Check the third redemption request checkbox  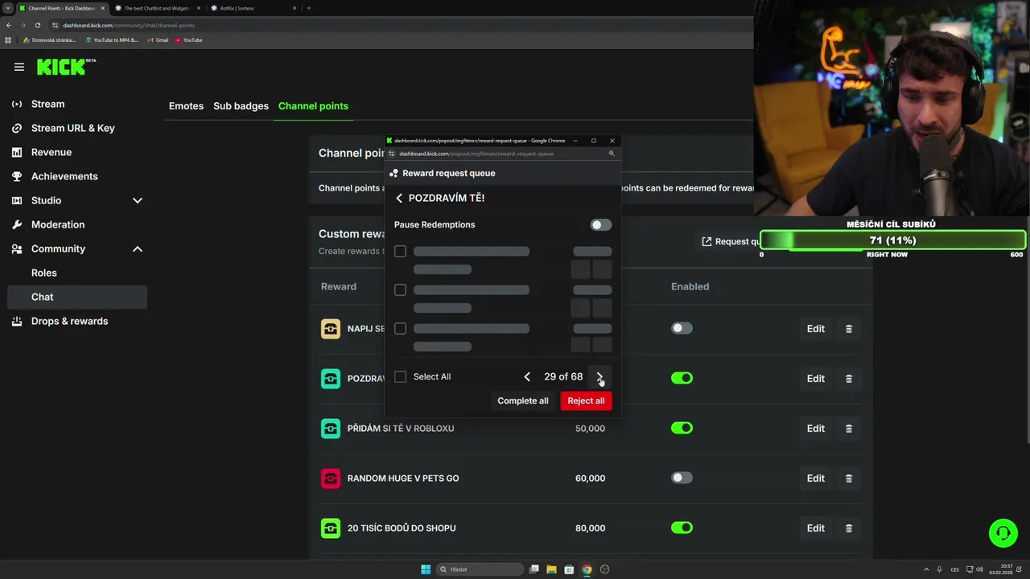400,328
